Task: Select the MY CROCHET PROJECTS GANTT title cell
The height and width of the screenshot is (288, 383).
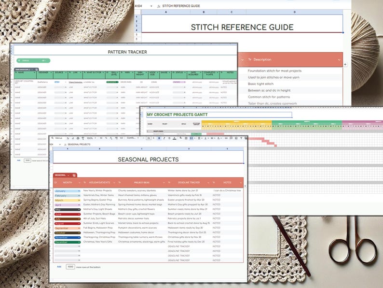Action: pyautogui.click(x=219, y=115)
